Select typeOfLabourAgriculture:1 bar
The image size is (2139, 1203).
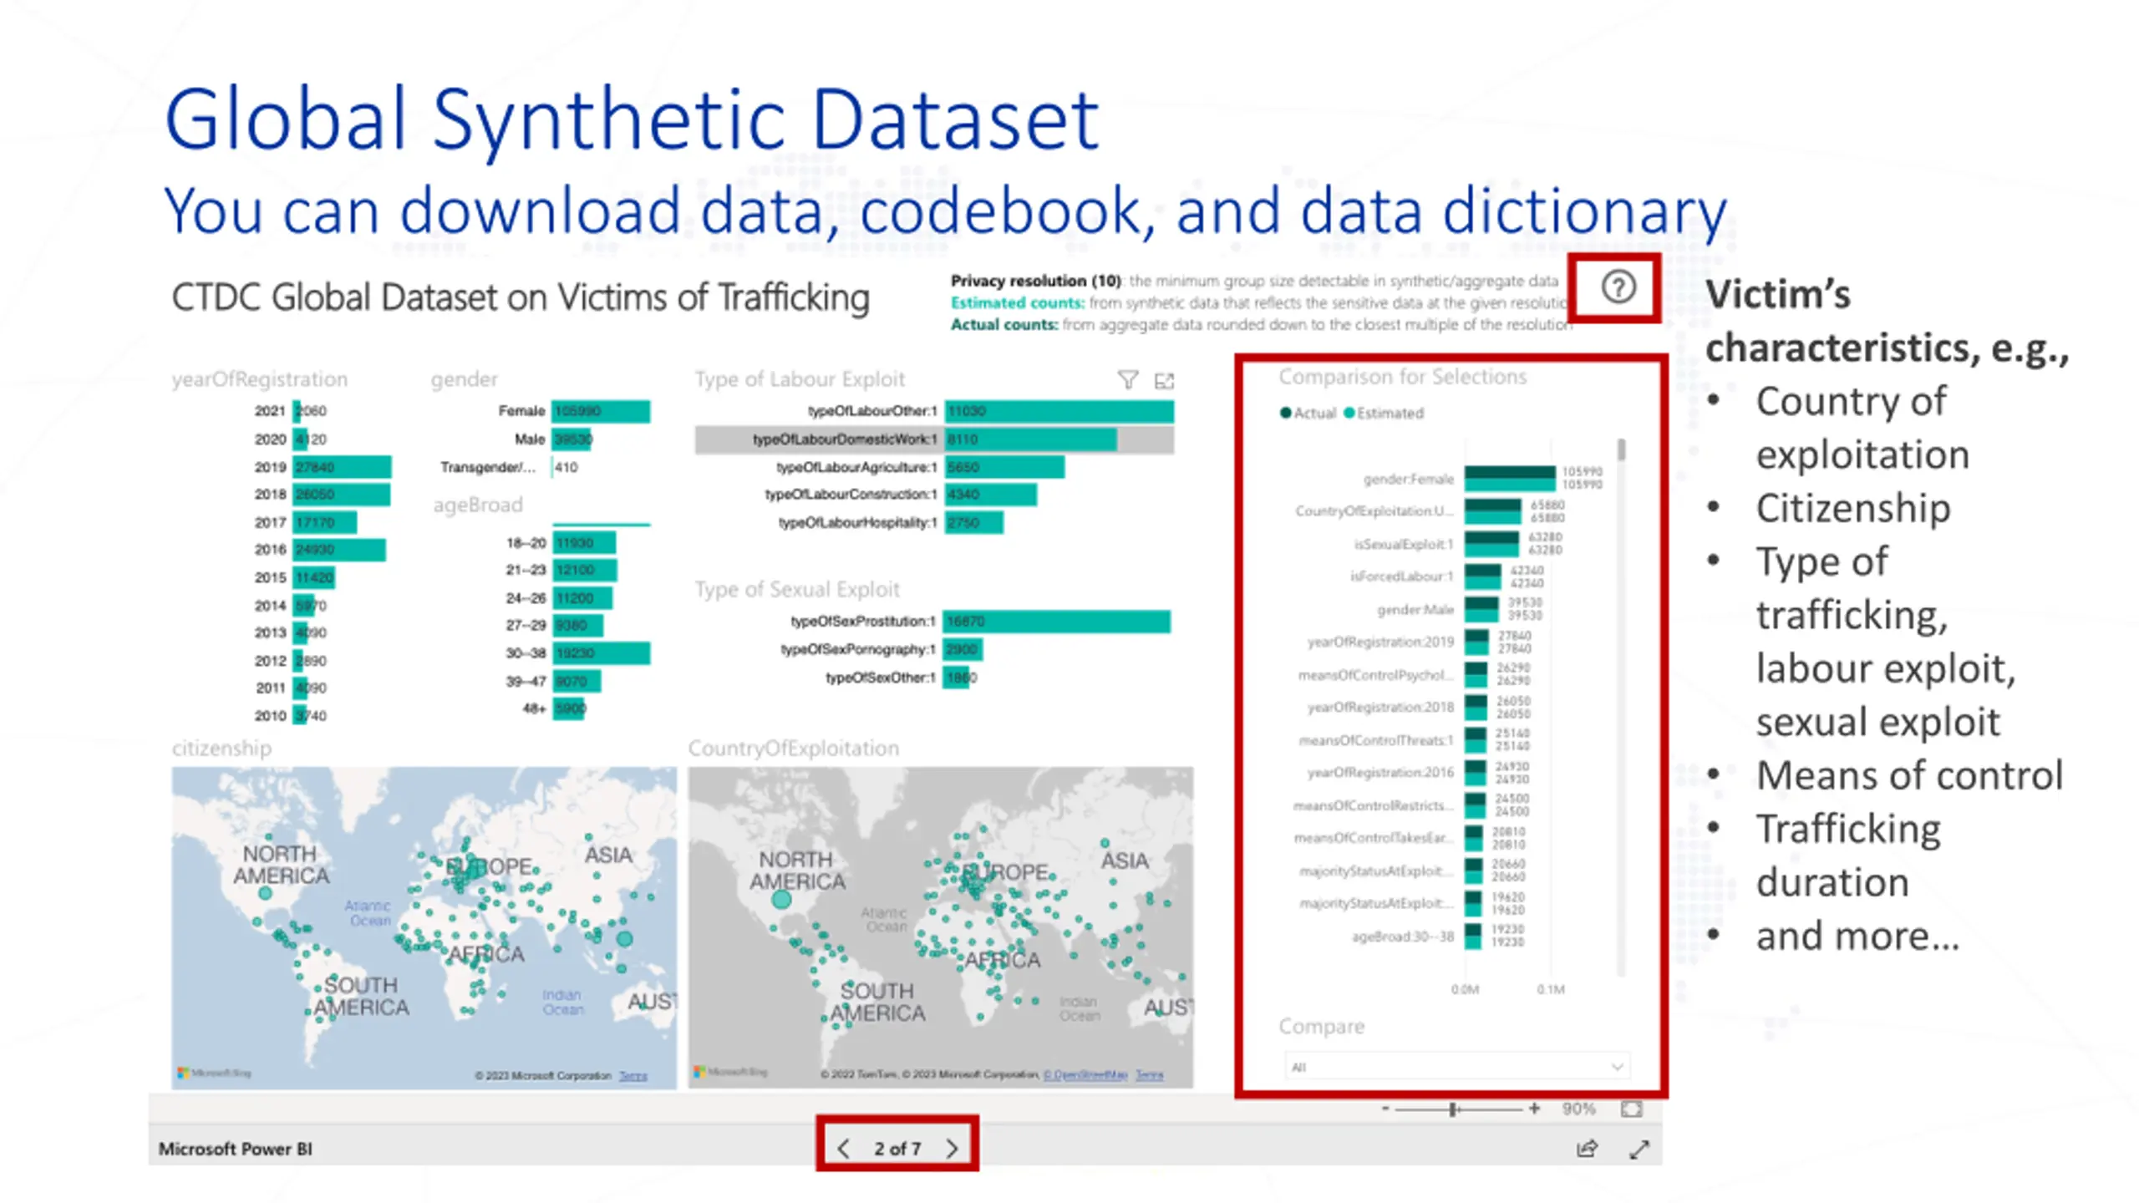1004,467
